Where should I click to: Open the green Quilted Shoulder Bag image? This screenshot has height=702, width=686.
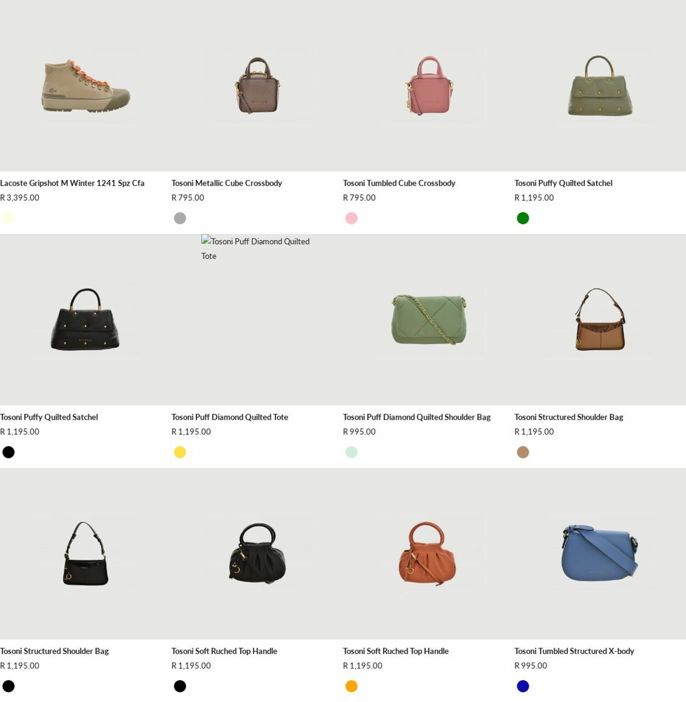click(429, 320)
